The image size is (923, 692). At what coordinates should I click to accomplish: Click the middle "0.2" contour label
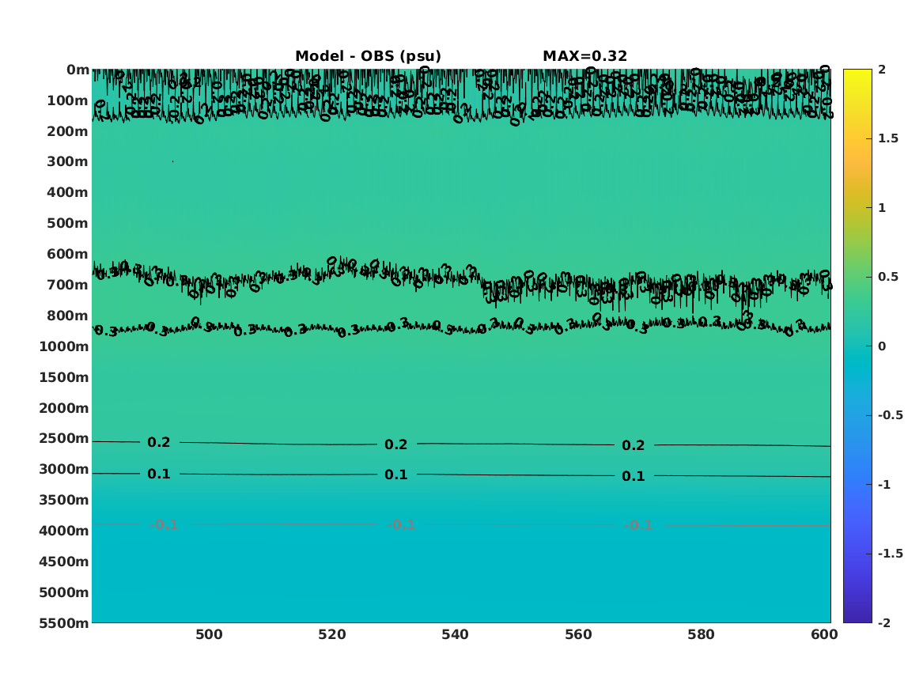click(396, 444)
